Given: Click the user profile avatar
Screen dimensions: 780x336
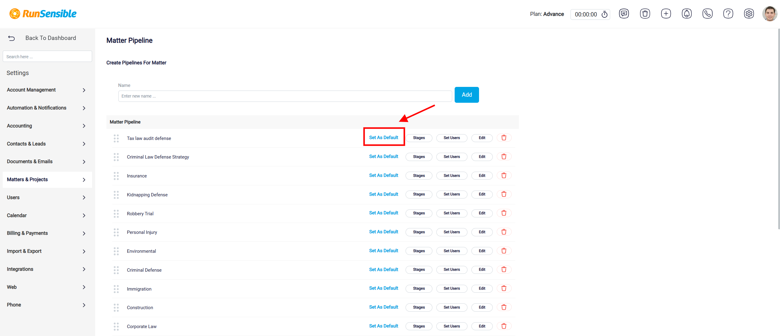Looking at the screenshot, I should (x=770, y=14).
